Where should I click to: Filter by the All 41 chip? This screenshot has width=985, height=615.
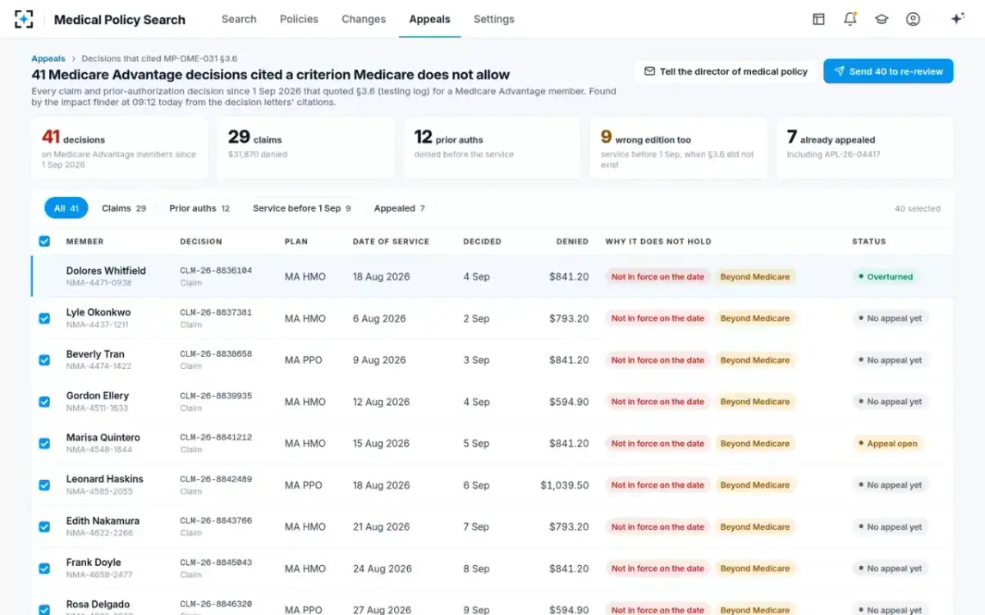[x=66, y=208]
